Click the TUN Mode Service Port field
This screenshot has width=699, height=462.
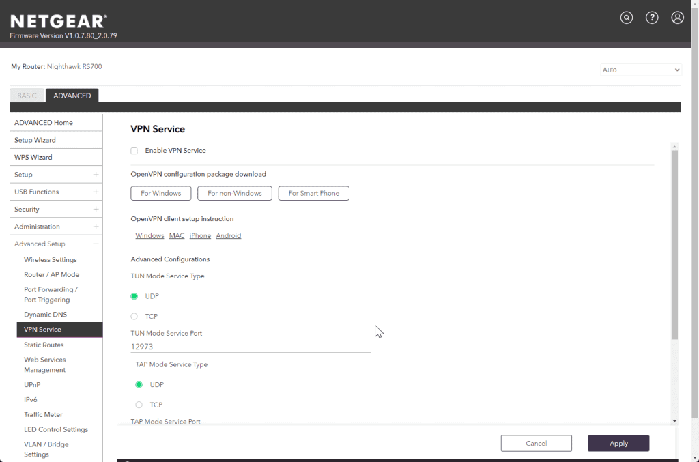[x=250, y=347]
